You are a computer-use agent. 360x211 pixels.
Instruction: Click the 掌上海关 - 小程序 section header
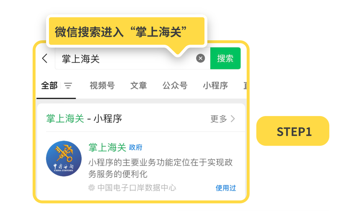coord(84,119)
